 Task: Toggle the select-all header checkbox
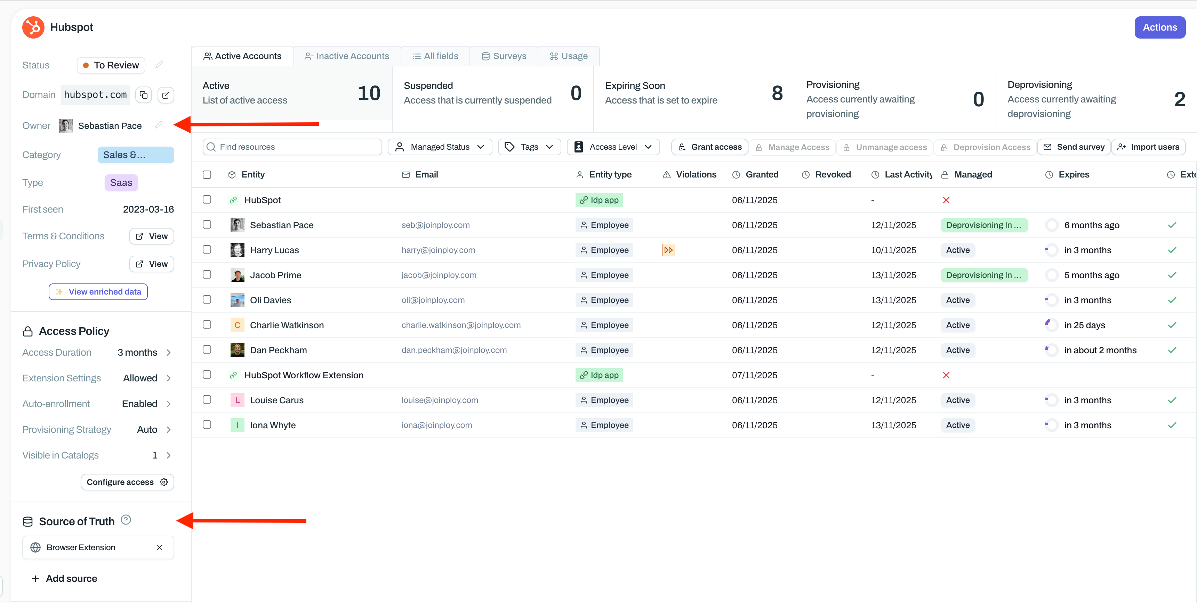(207, 174)
